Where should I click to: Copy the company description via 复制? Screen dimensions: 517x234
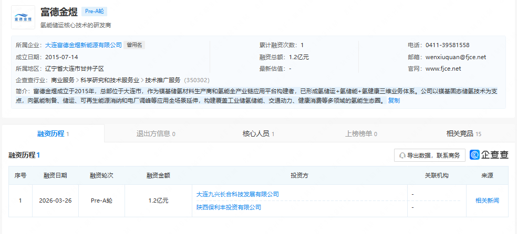coord(394,101)
